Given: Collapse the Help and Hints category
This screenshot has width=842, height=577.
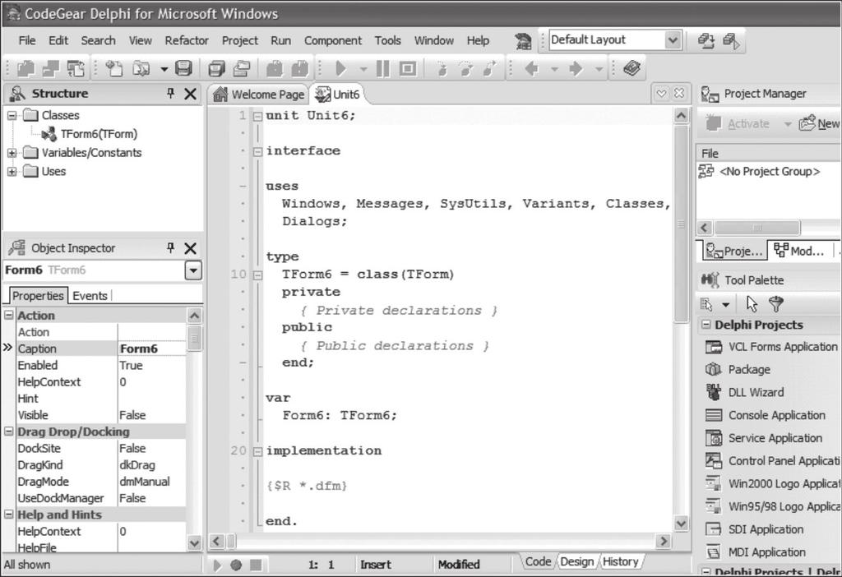Looking at the screenshot, I should point(8,515).
